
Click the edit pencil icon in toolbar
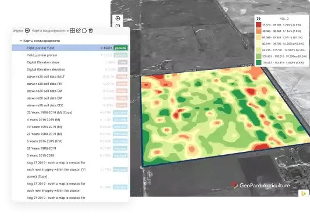[x=79, y=30]
